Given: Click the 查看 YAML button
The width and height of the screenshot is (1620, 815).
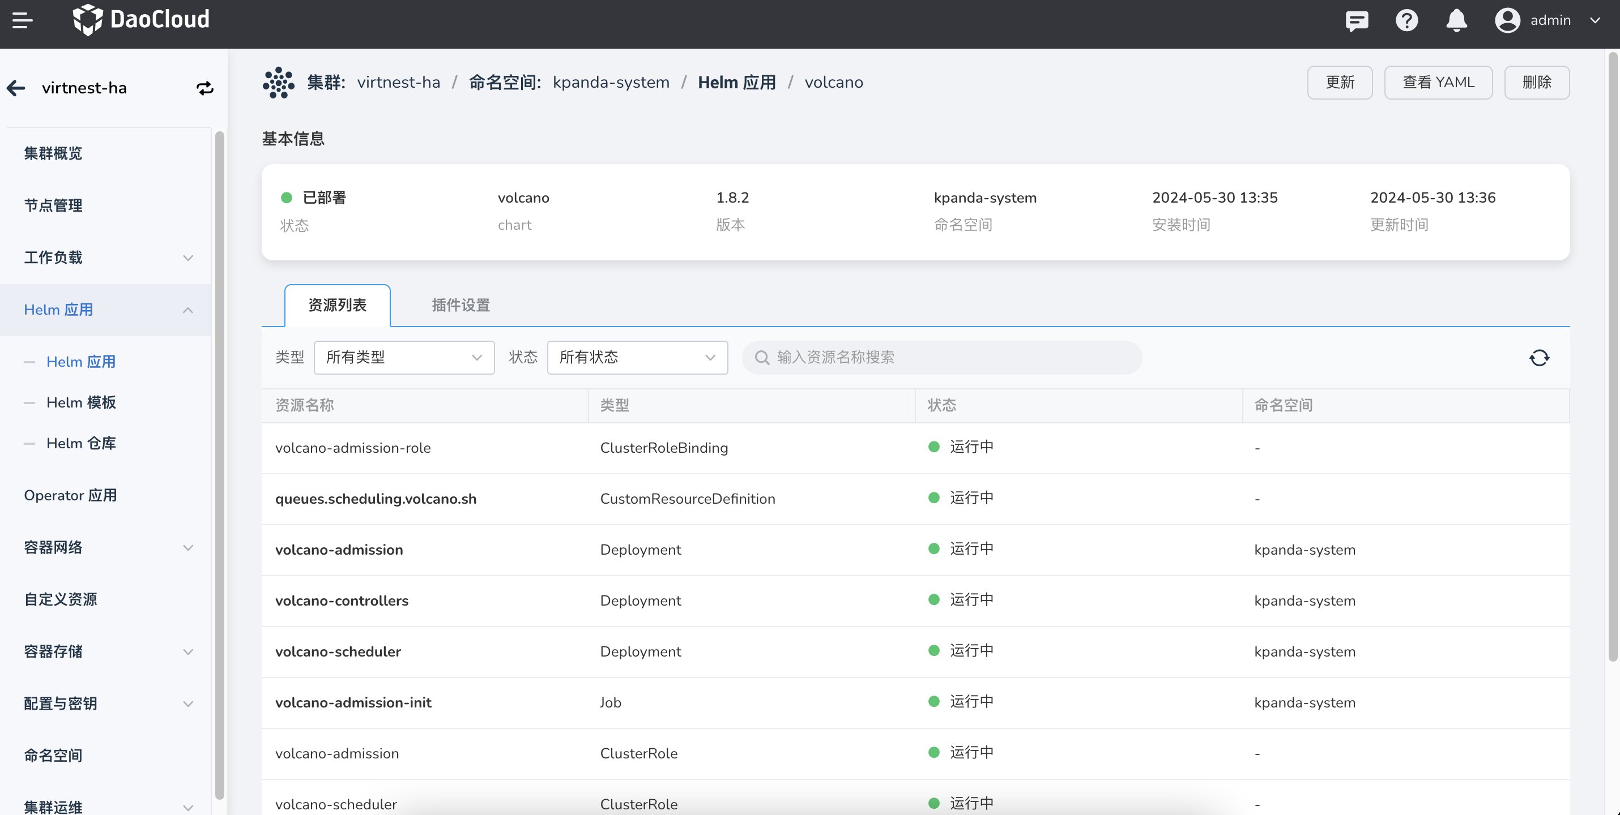Looking at the screenshot, I should click(1438, 82).
